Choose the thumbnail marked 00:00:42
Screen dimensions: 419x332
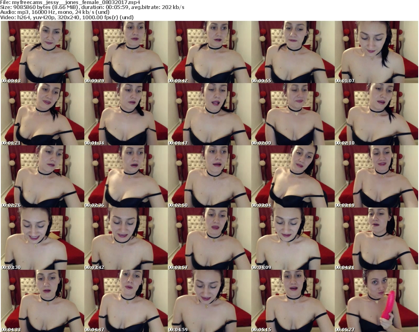coord(209,52)
